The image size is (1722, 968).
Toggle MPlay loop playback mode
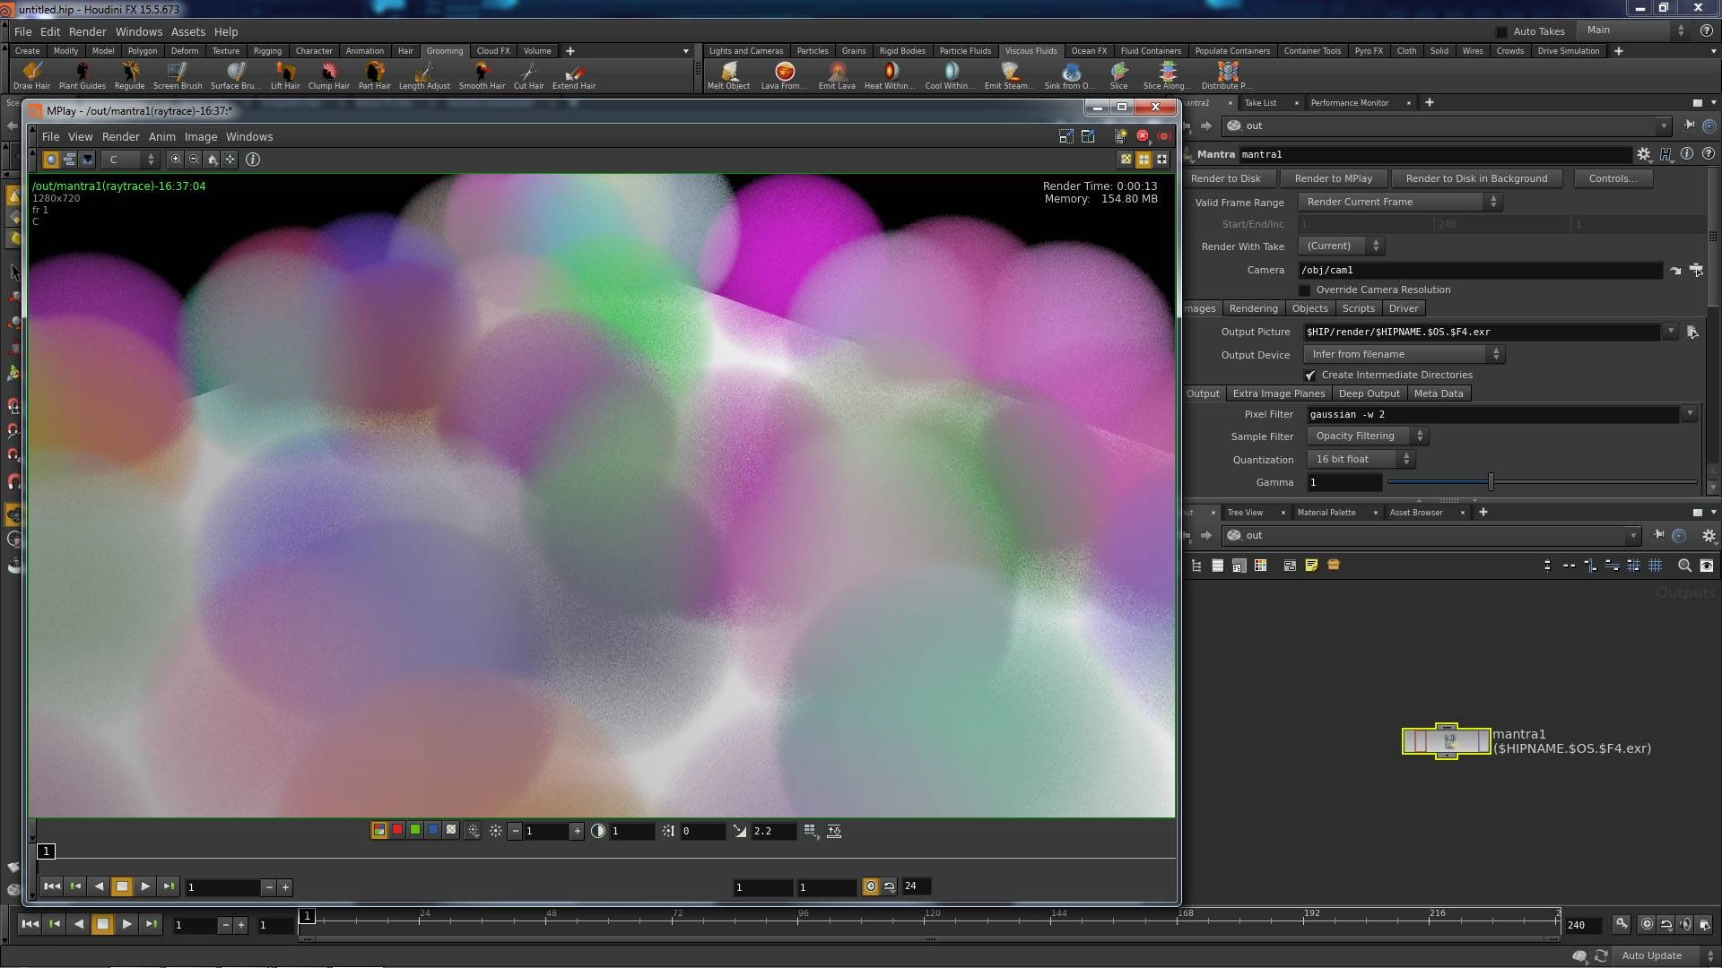tap(889, 886)
